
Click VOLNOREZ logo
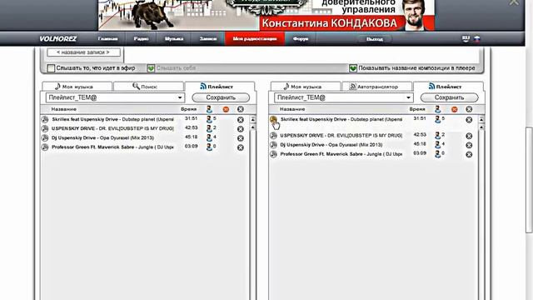click(x=57, y=39)
